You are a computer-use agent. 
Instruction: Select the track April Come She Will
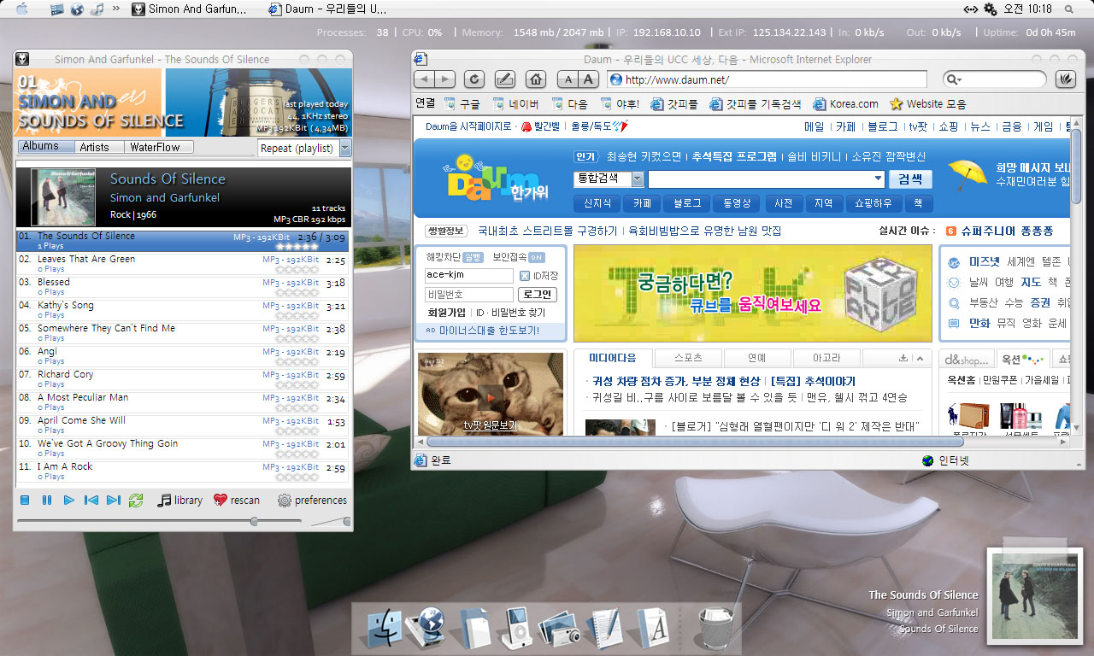pyautogui.click(x=183, y=425)
